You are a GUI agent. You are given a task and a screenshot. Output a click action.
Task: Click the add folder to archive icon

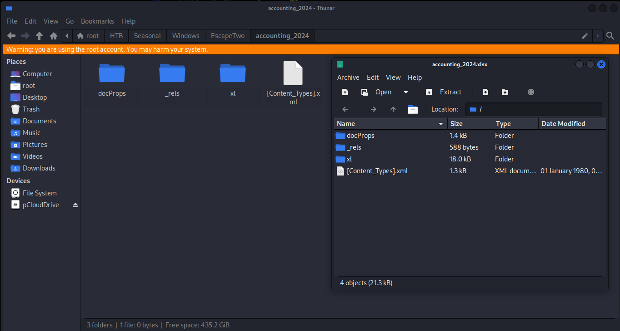[505, 92]
